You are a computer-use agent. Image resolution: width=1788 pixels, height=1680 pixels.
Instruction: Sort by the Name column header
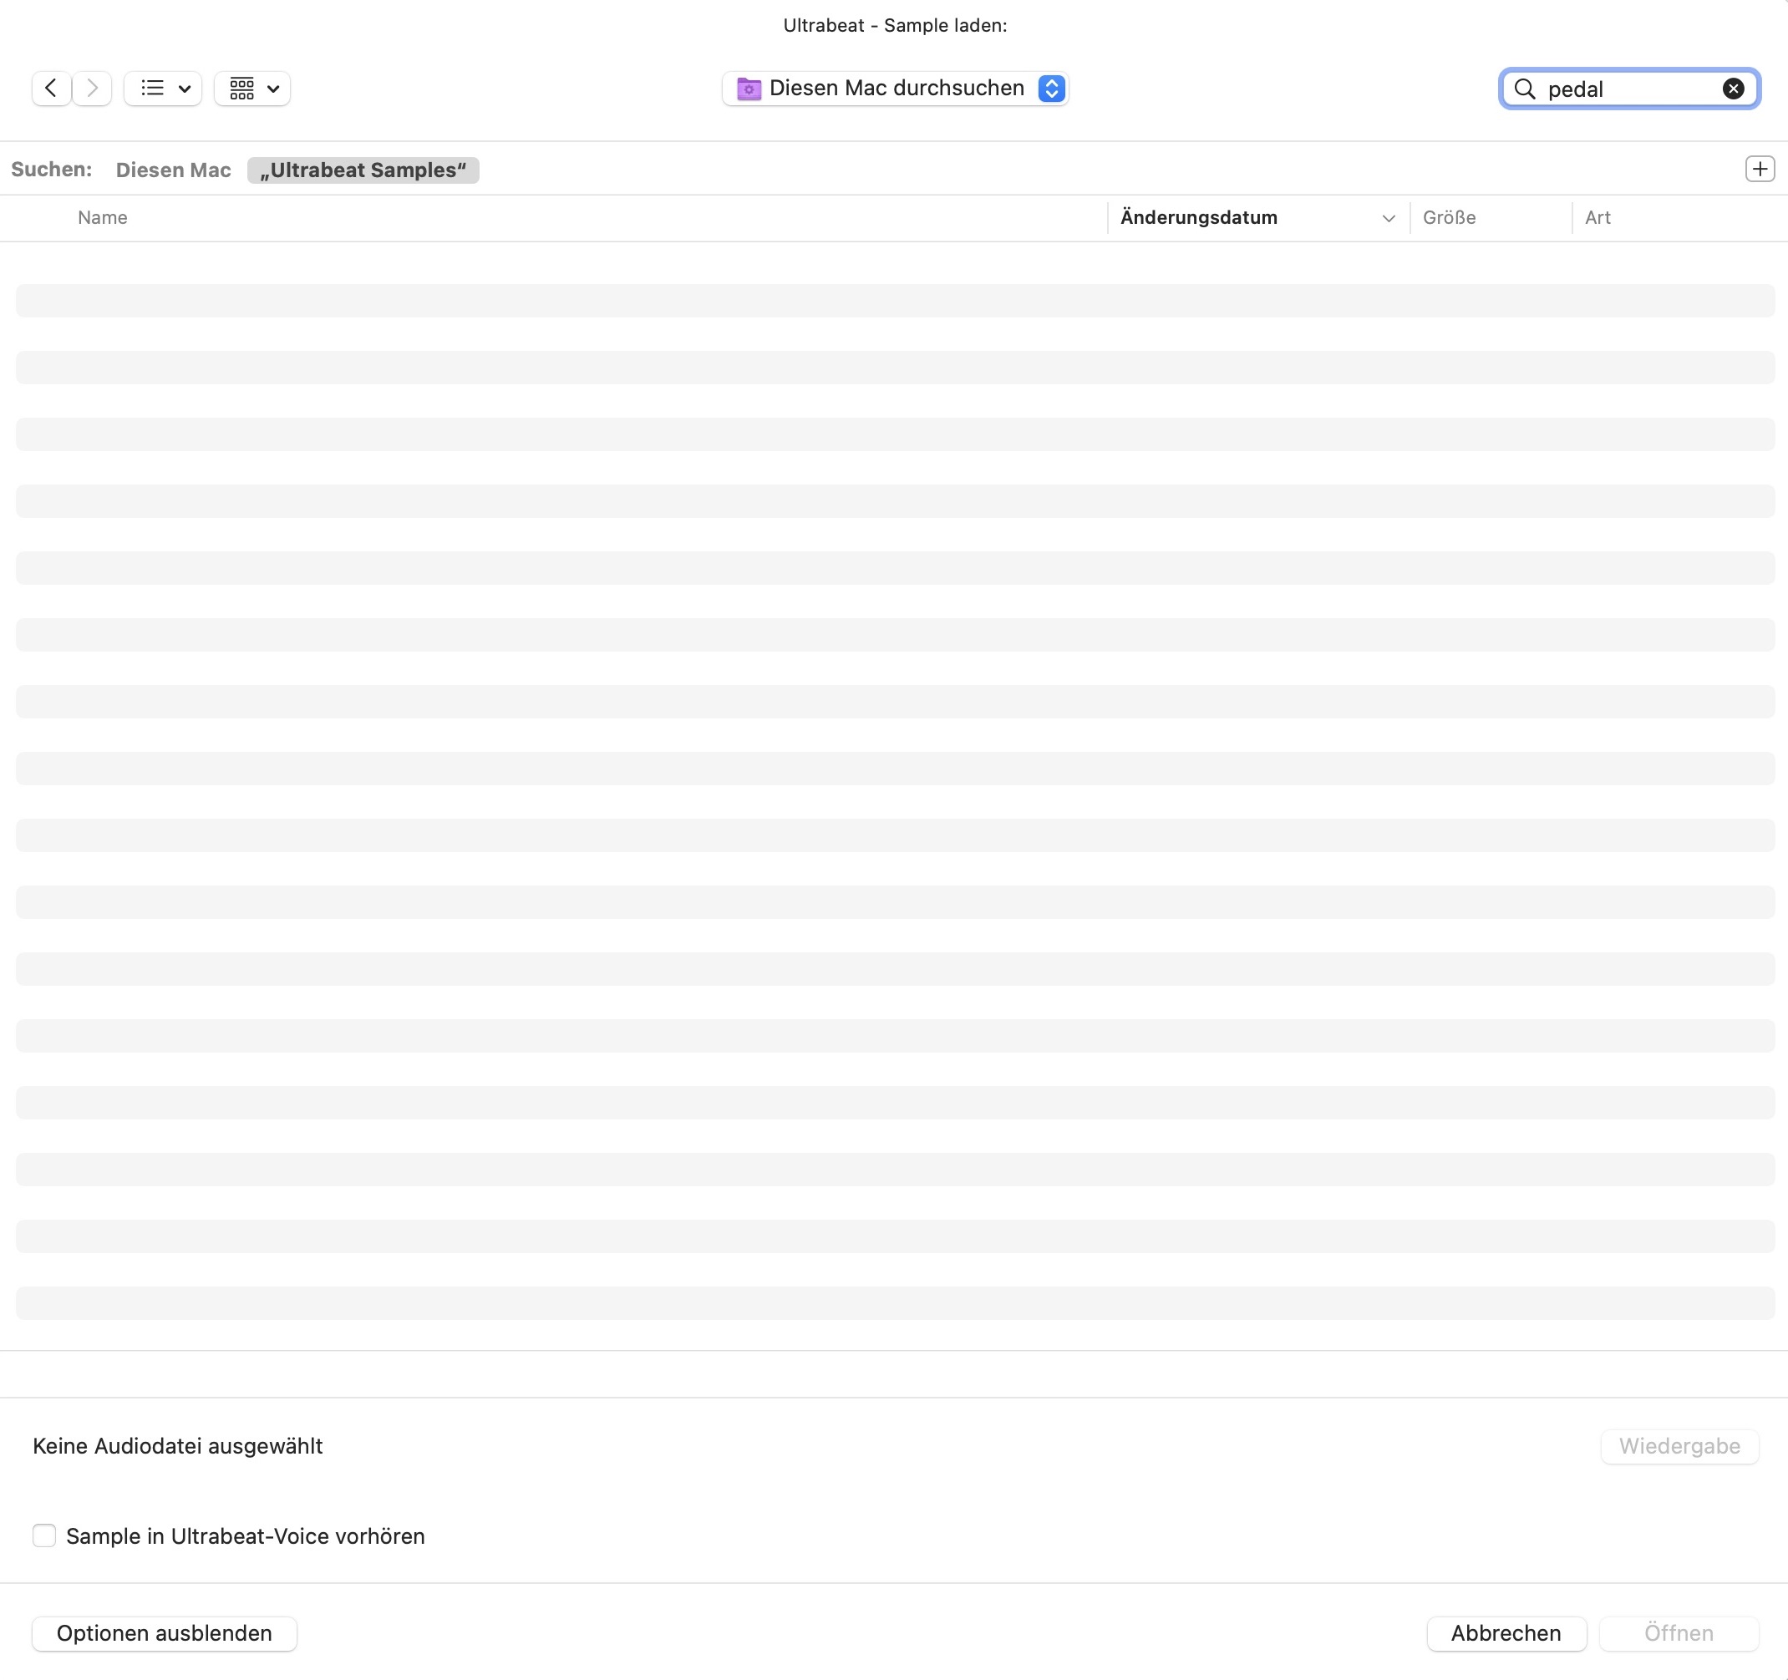pos(103,218)
